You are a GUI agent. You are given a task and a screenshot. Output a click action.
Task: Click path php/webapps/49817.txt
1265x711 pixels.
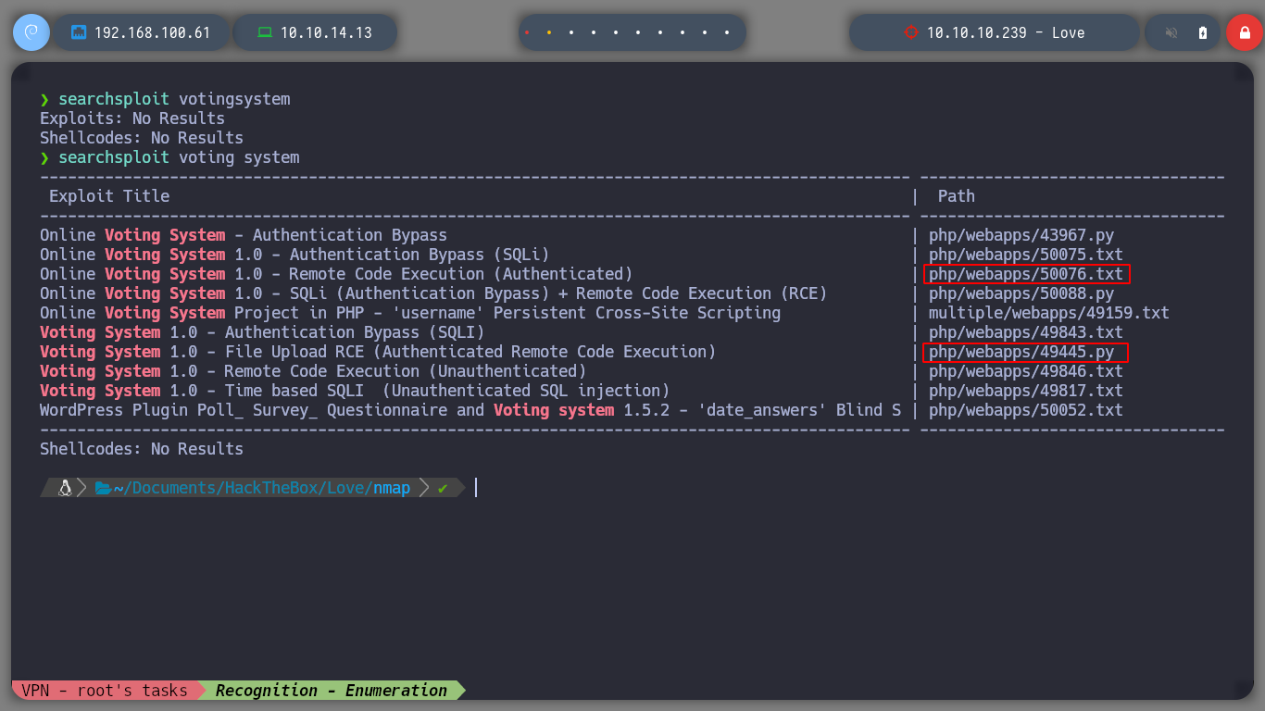click(1025, 391)
